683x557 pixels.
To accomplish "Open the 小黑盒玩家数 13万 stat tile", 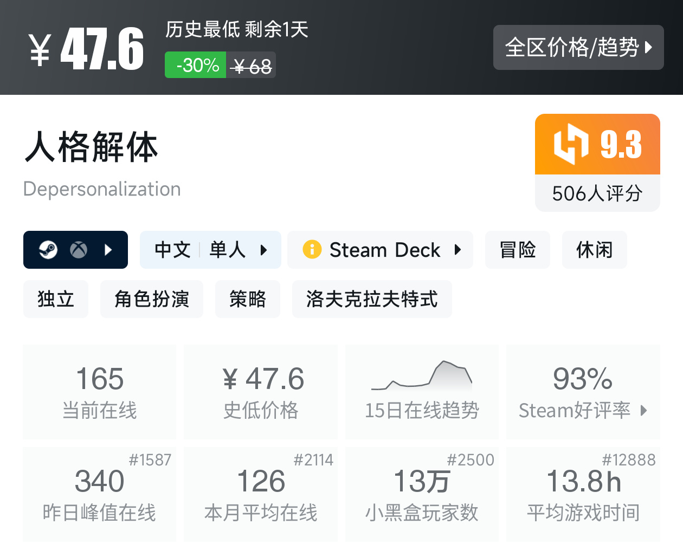I will 422,494.
